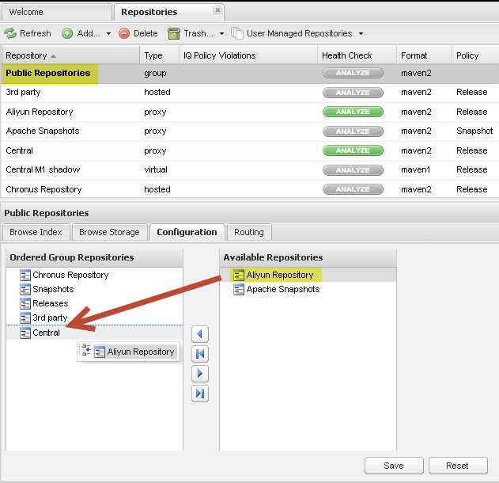
Task: Click ANALYZE for Central M1 shadow
Action: 353,169
